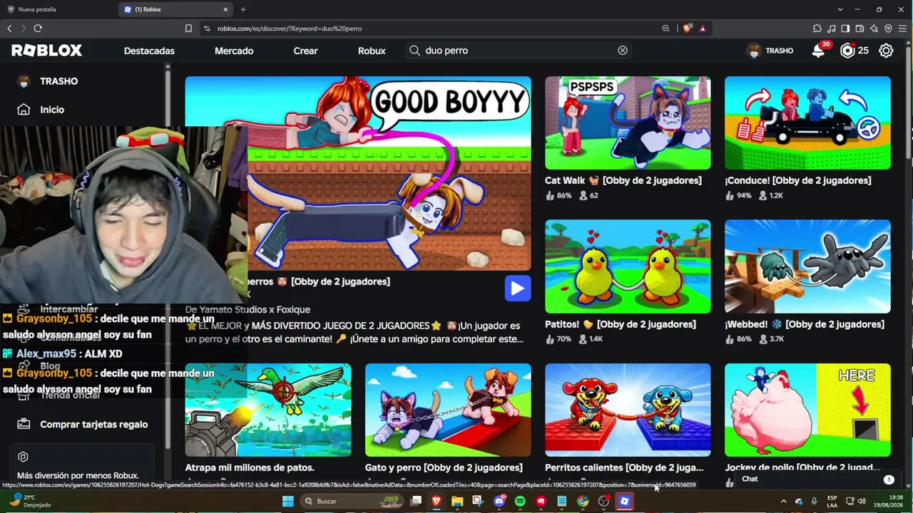
Task: Open the Jockey de pollo game thumbnail
Action: [807, 410]
